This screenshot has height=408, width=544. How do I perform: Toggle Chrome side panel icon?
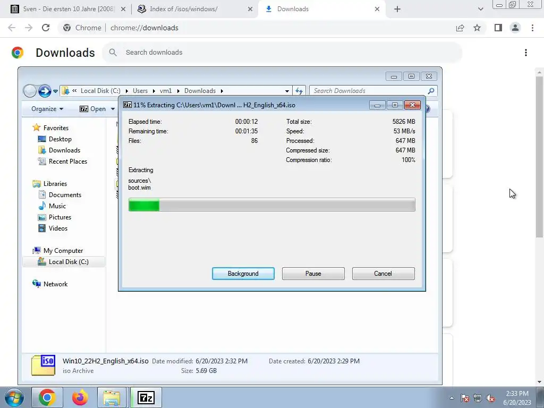(x=498, y=28)
